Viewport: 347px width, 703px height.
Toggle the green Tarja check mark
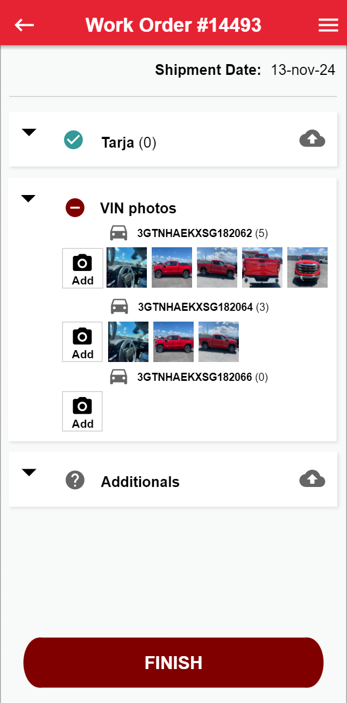73,140
